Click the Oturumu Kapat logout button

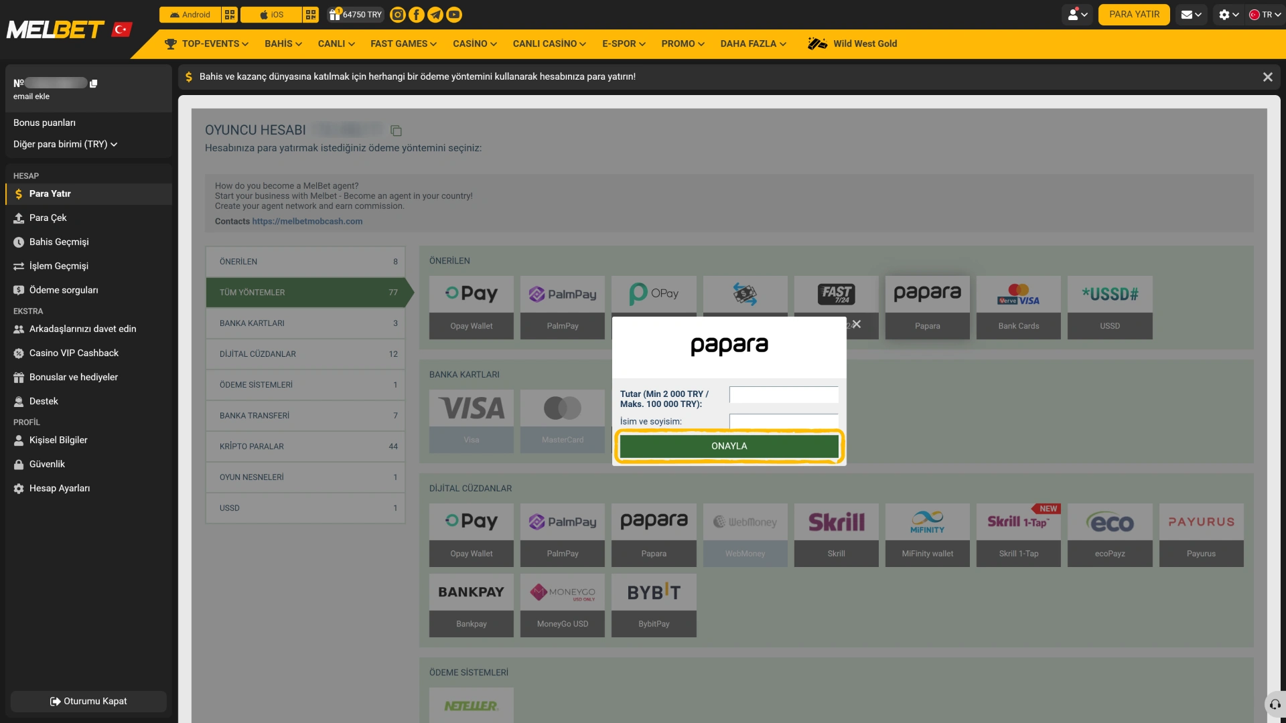[88, 702]
